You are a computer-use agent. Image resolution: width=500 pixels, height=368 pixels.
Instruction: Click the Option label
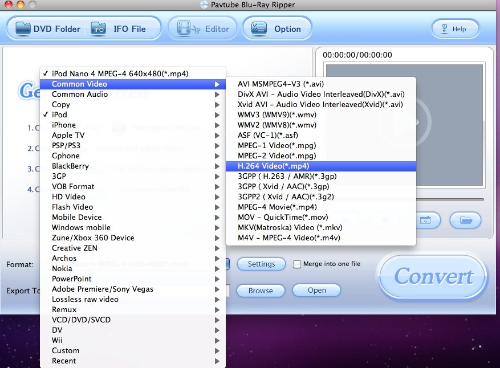[x=287, y=29]
